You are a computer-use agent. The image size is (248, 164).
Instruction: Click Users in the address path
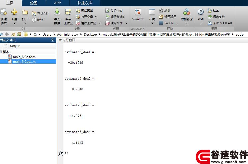point(47,35)
